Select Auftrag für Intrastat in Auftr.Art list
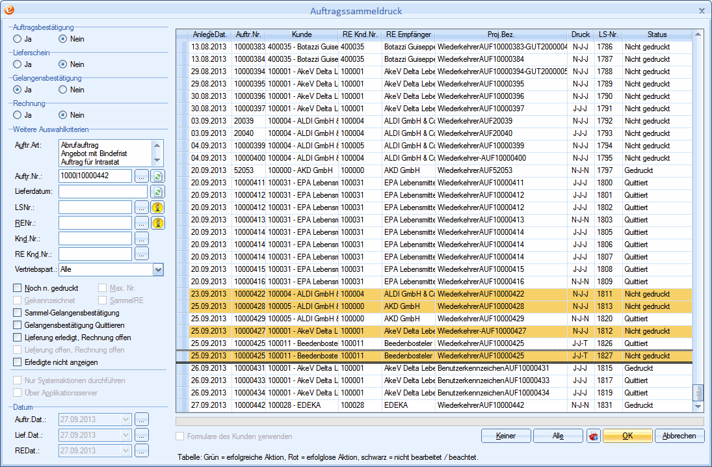Screen dimensions: 712x467 pyautogui.click(x=105, y=162)
